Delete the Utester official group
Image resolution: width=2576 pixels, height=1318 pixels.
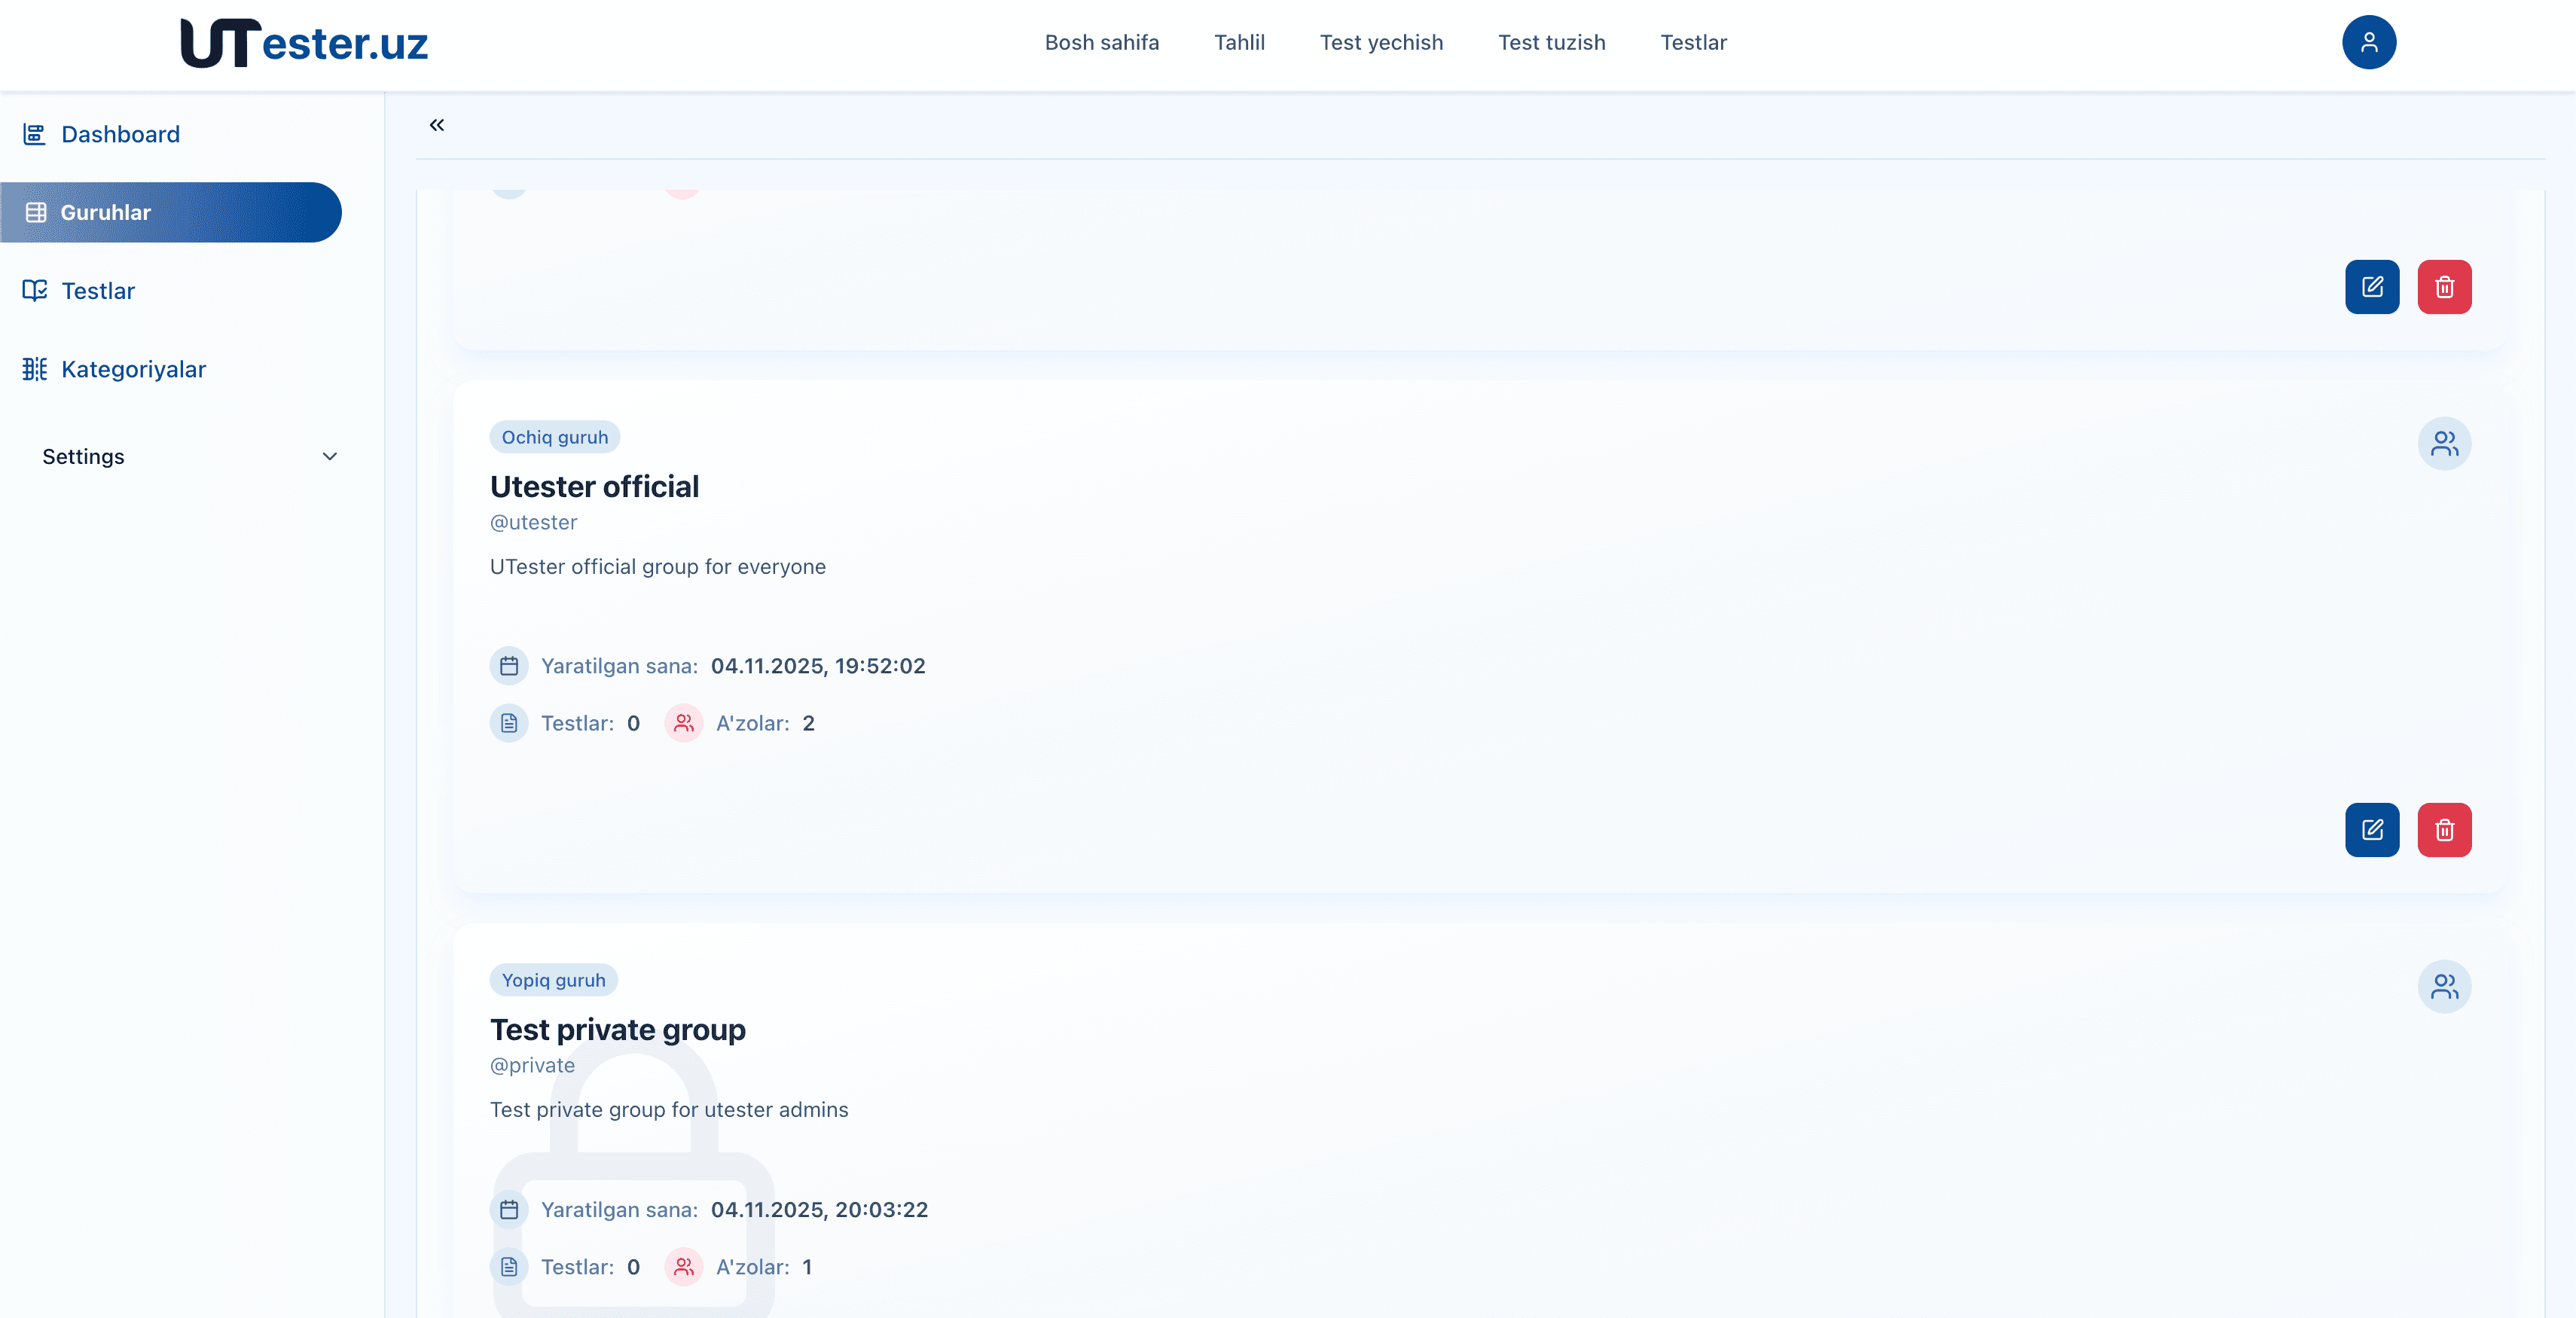tap(2444, 830)
